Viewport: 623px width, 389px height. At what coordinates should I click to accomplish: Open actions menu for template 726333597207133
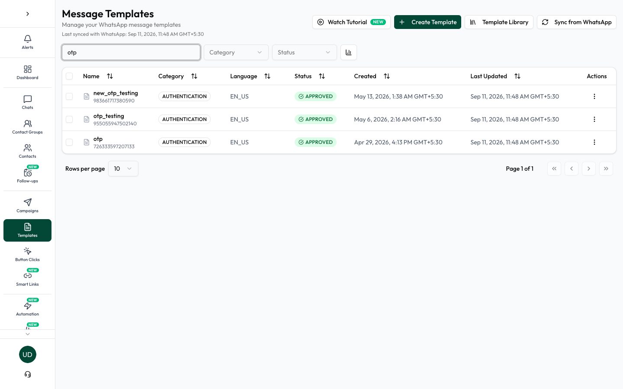[x=594, y=142]
